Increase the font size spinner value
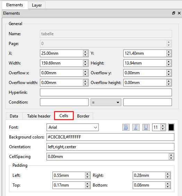This screenshot has height=196, width=182. click(x=163, y=126)
